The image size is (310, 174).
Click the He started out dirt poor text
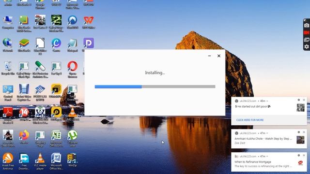pyautogui.click(x=252, y=106)
